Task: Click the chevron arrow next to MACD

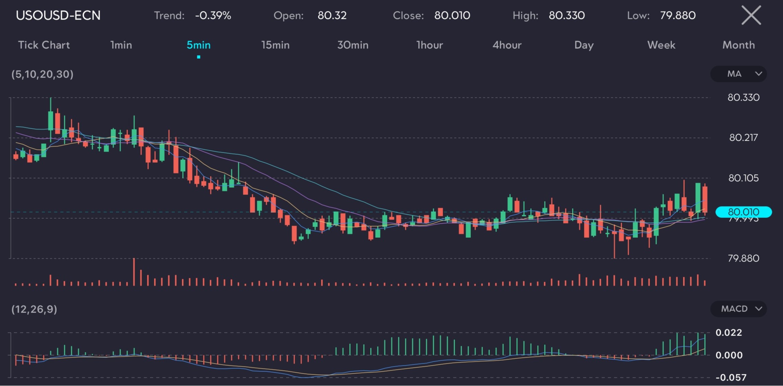Action: (x=759, y=309)
